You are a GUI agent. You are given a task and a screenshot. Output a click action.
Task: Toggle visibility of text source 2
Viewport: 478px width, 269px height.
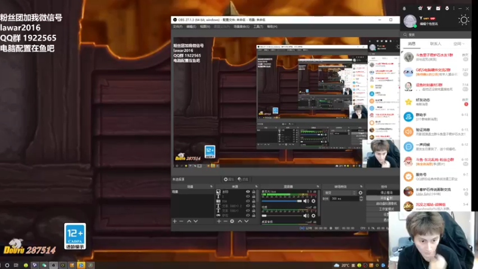coord(248,197)
